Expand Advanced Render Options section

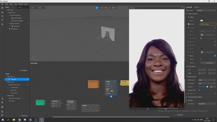[187, 97]
